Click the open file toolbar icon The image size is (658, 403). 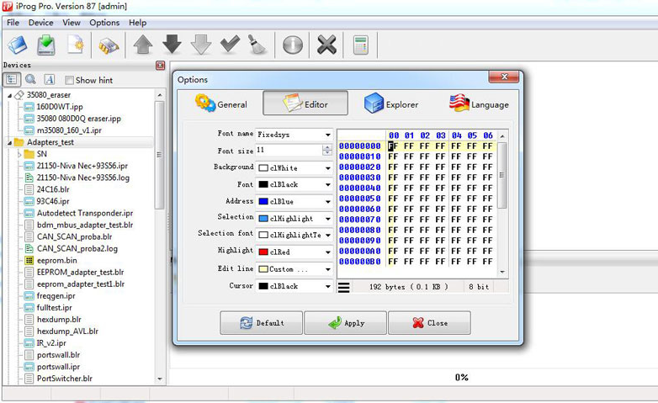click(17, 45)
